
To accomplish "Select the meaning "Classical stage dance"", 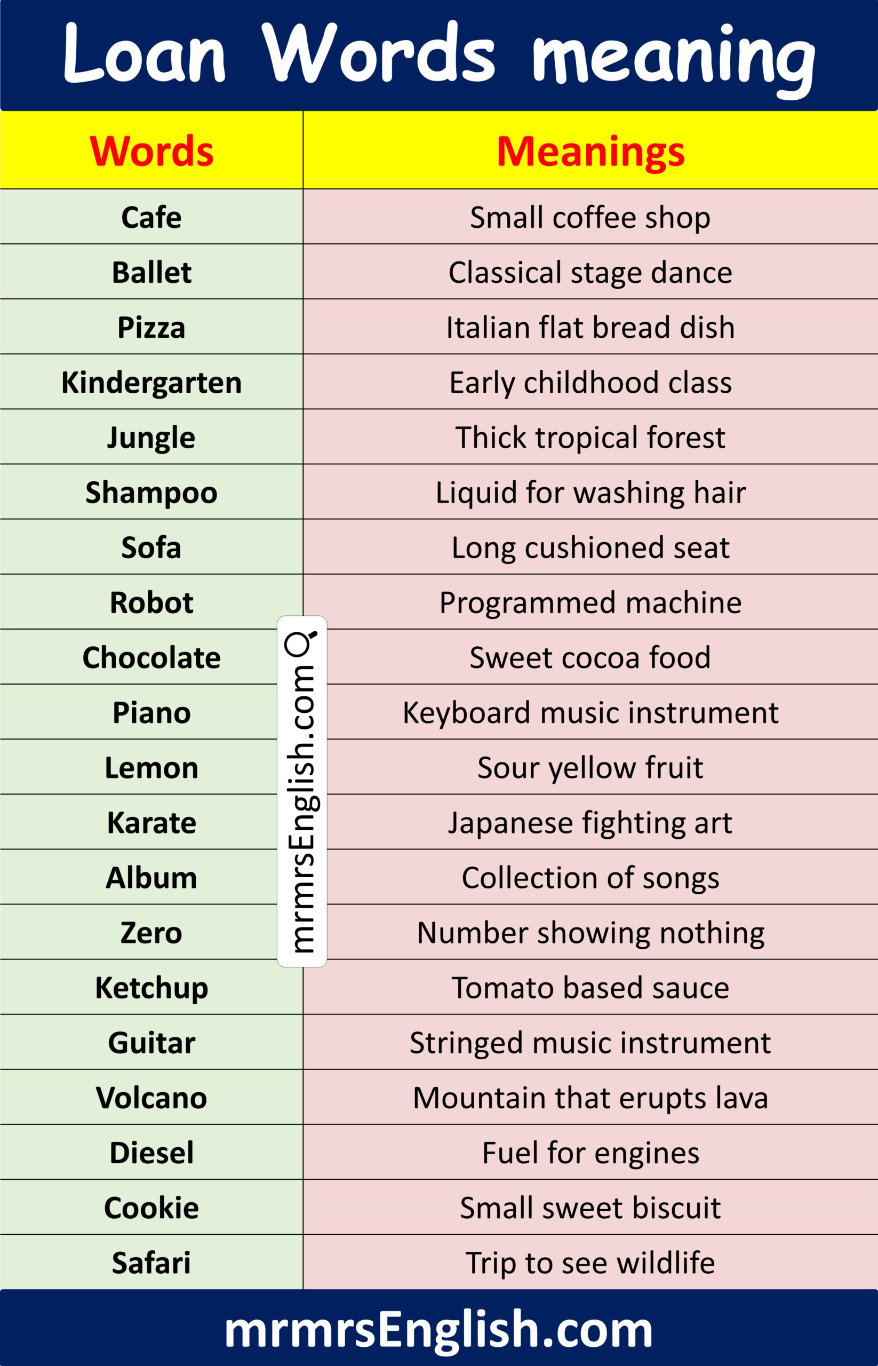I will tap(590, 273).
